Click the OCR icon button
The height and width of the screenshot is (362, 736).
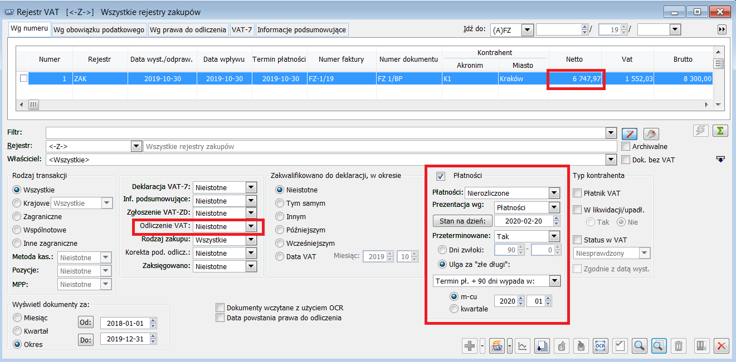pyautogui.click(x=600, y=346)
